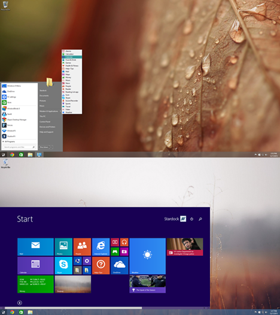The width and height of the screenshot is (280, 315).
Task: Expand All Programs in the start menu
Action: click(10, 141)
